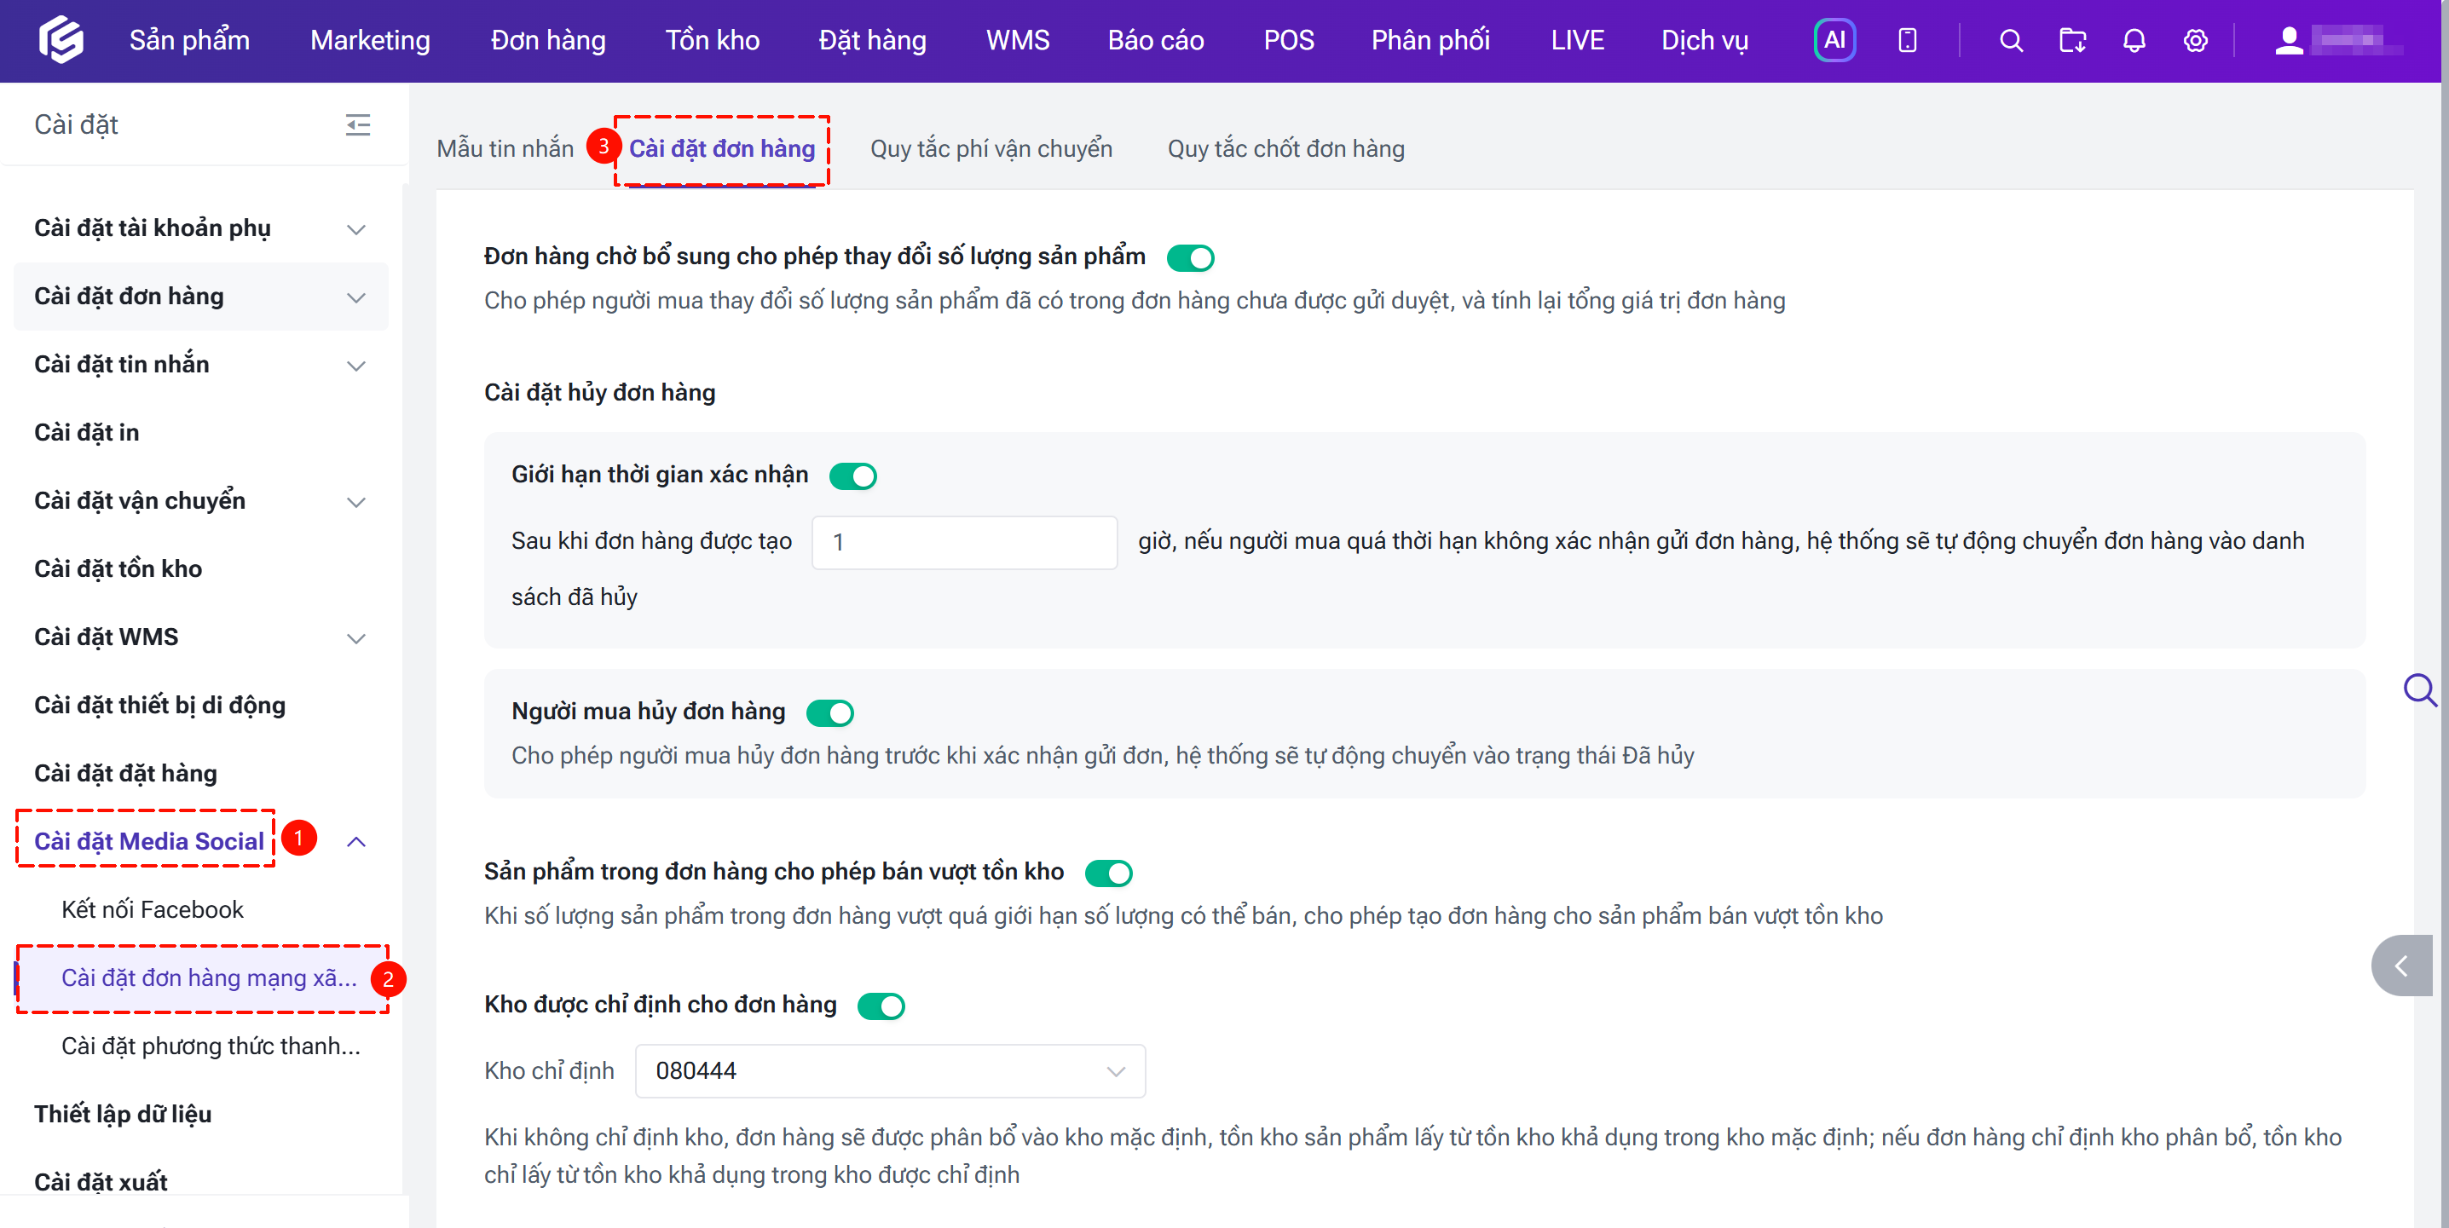Toggle Kho được chỉ định cho đơn hàng
This screenshot has width=2449, height=1228.
pos(881,1006)
